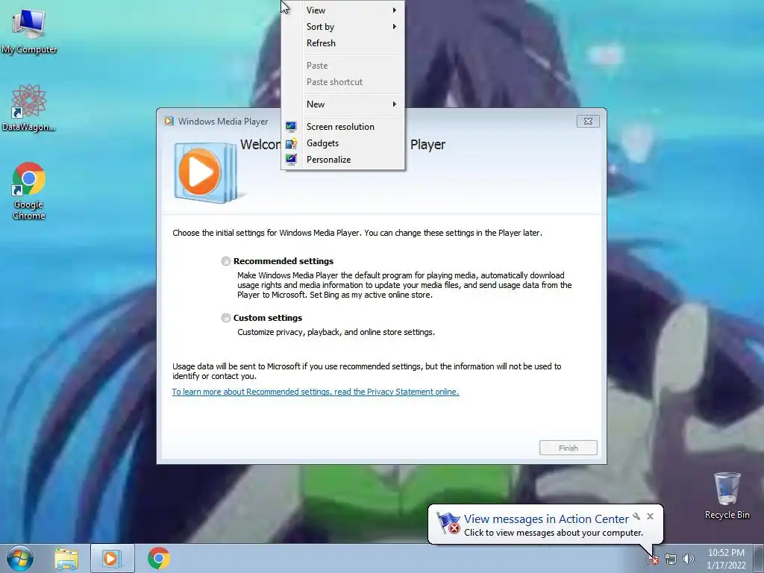Select the Custom settings radio button
The width and height of the screenshot is (764, 573).
coord(225,318)
